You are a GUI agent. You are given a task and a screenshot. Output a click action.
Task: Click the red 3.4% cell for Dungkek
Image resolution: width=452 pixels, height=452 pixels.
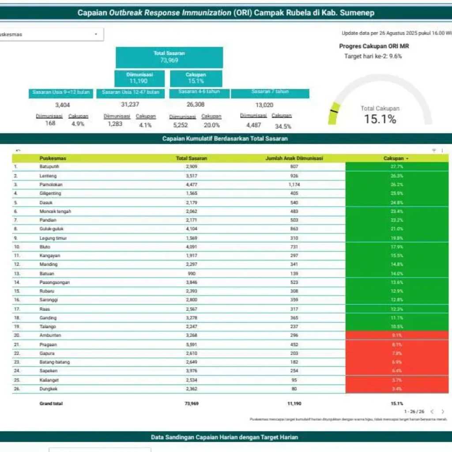click(396, 389)
